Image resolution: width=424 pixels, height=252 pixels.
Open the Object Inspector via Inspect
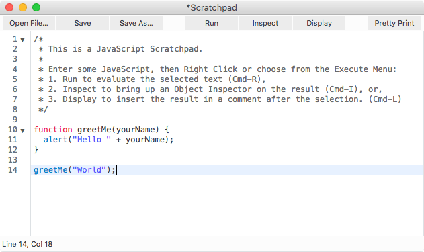265,23
